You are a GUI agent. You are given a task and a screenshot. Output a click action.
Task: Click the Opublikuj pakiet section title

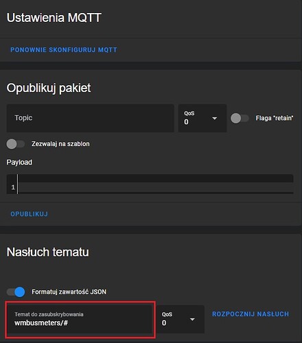coord(49,88)
